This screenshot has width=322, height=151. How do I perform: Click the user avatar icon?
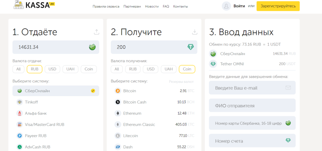click(226, 6)
